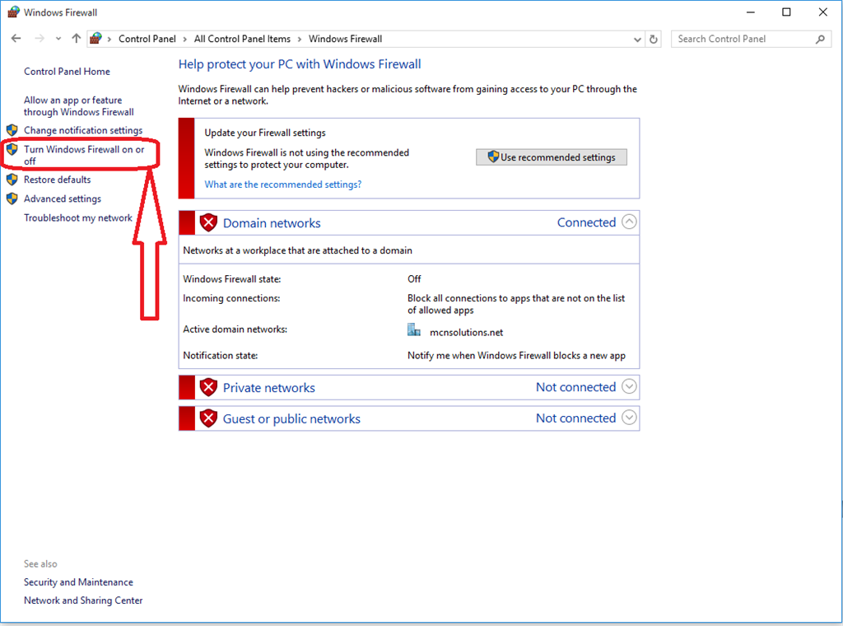This screenshot has width=843, height=626.
Task: Click red shield for Guest or public networks
Action: (208, 418)
